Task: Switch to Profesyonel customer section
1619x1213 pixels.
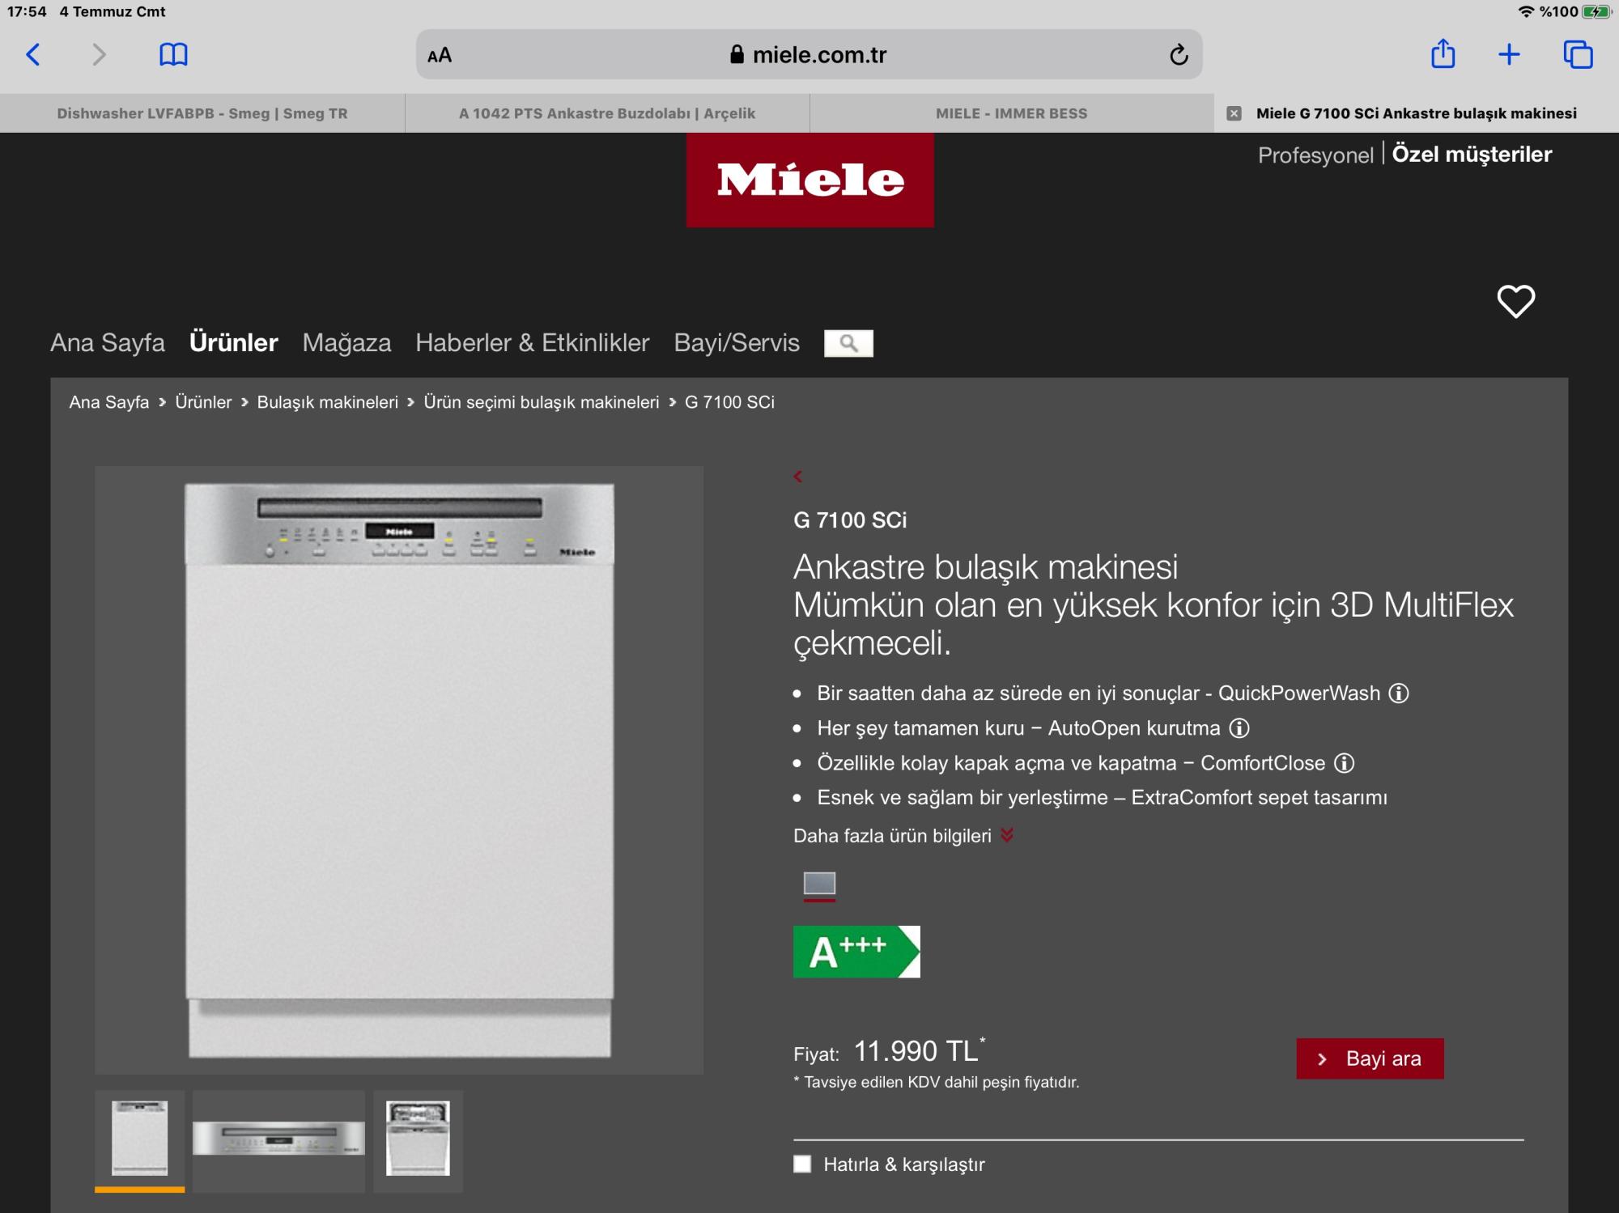Action: click(x=1315, y=155)
